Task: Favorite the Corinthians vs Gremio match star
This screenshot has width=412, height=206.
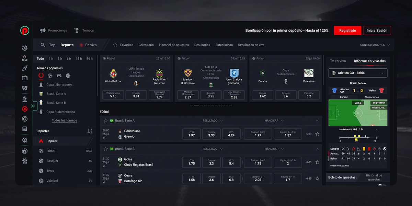Action: coord(317,134)
